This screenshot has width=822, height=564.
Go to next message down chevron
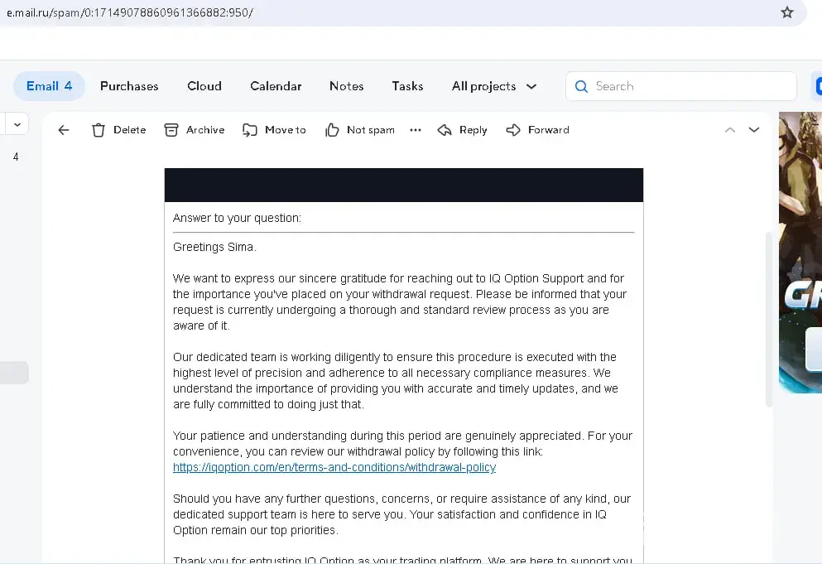(754, 130)
